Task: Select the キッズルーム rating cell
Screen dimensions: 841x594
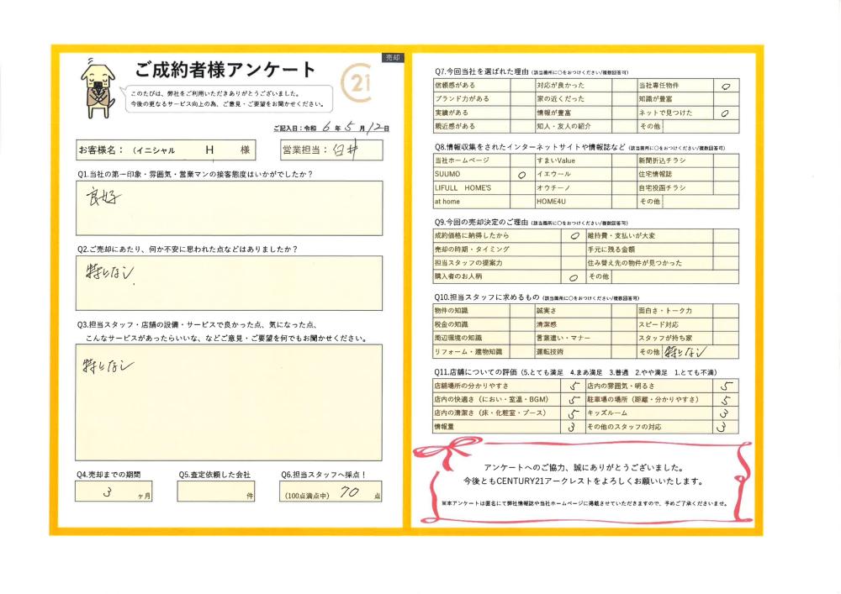Action: pyautogui.click(x=725, y=413)
